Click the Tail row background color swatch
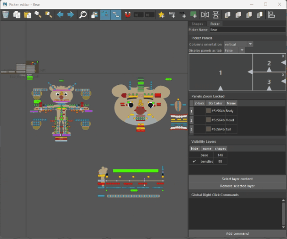The width and height of the screenshot is (287, 239). coord(208,129)
